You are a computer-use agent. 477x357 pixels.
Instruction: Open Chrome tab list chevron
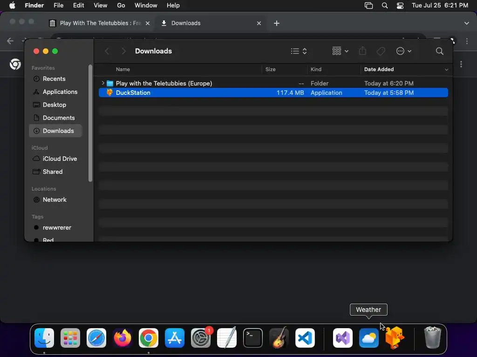point(467,23)
